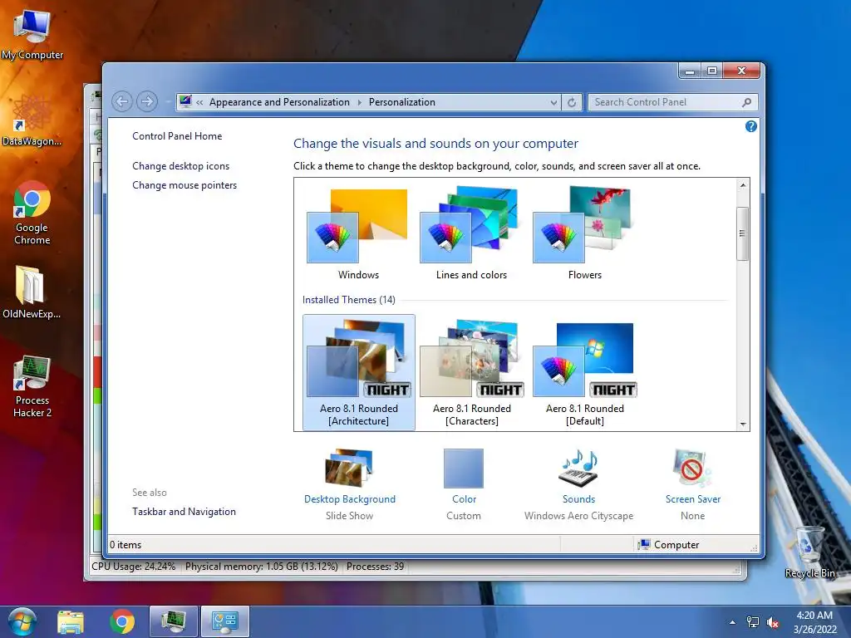Click the Color link label
This screenshot has width=851, height=638.
(464, 499)
